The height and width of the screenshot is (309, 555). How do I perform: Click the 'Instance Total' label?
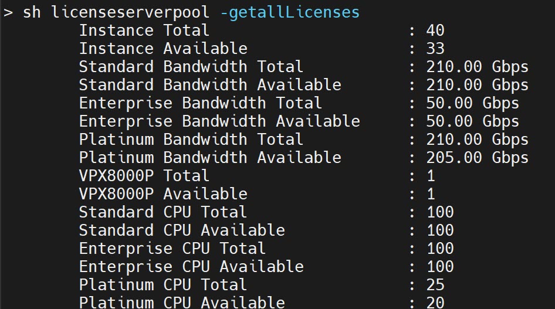(x=144, y=30)
